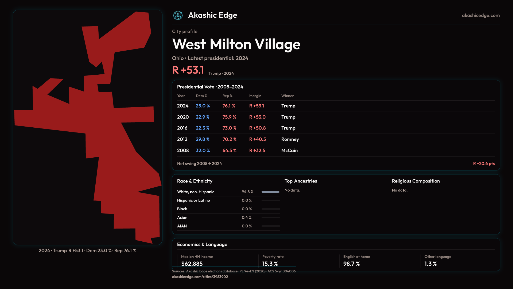This screenshot has width=513, height=289.
Task: Click the Net swing R +20.6 pts value
Action: pos(484,163)
